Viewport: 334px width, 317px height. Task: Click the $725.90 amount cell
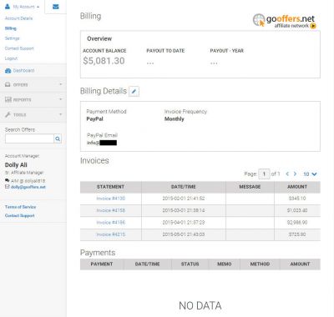click(297, 234)
